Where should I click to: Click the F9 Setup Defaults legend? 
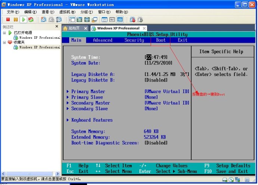[227, 166]
